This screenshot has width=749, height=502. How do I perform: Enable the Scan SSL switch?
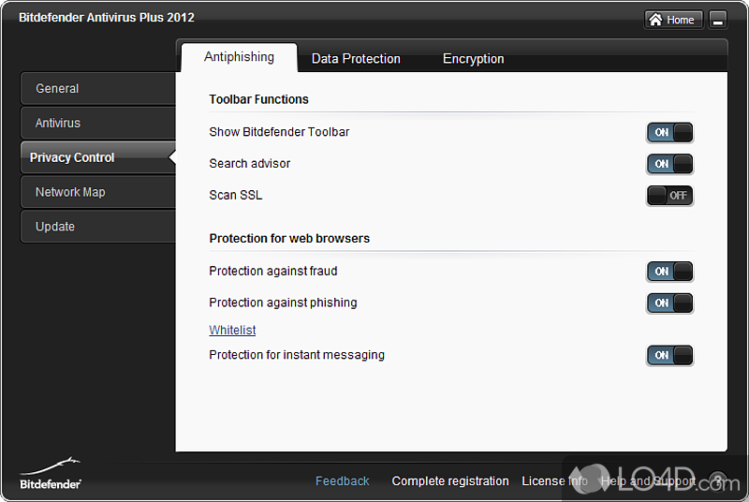coord(670,196)
